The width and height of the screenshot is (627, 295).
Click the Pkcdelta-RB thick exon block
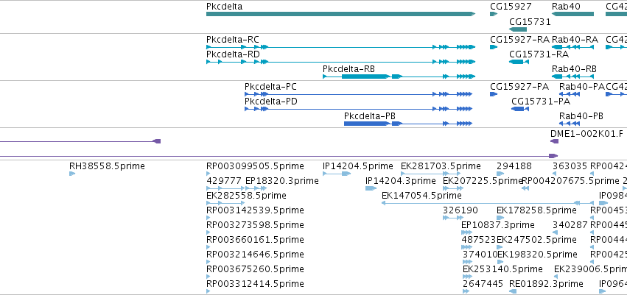(365, 77)
